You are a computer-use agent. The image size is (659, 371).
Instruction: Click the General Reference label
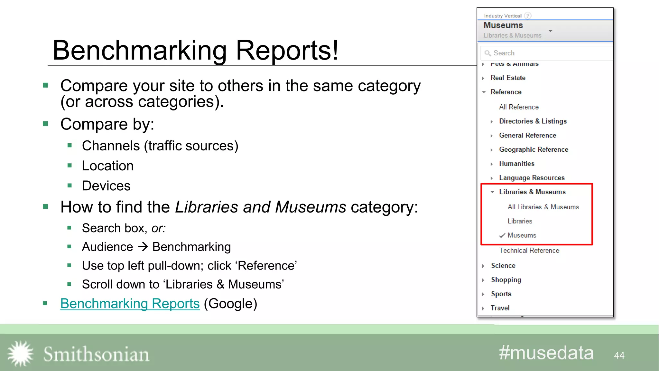coord(527,135)
